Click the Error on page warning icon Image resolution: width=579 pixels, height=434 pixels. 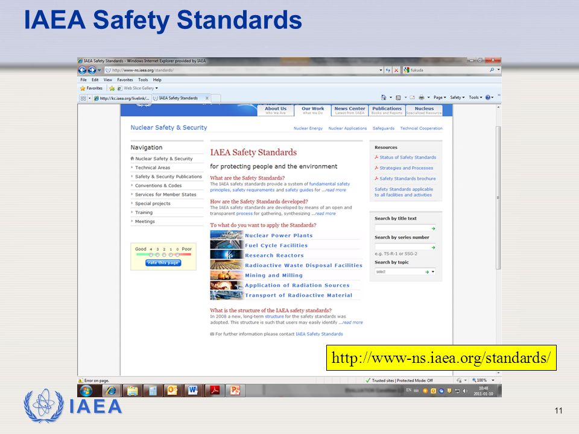point(80,380)
